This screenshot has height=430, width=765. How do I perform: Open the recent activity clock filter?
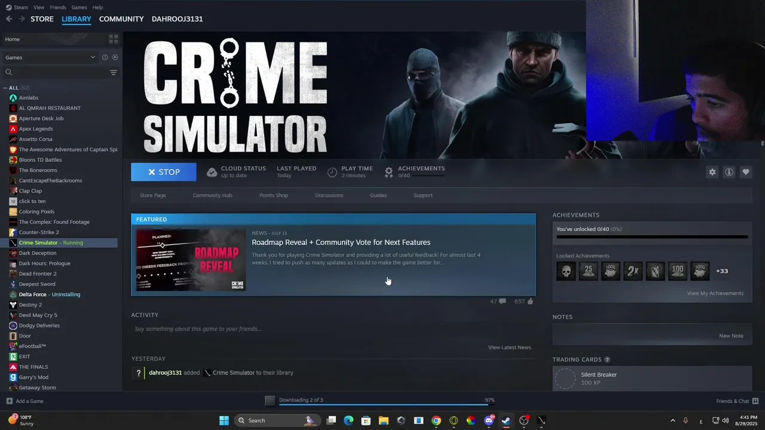(105, 57)
